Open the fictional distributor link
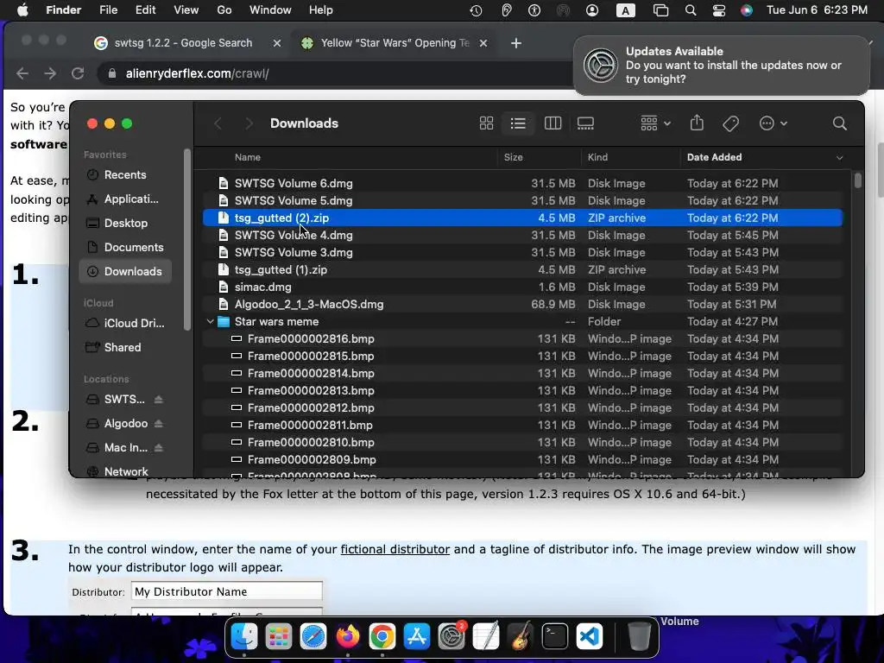Viewport: 884px width, 663px height. click(395, 549)
